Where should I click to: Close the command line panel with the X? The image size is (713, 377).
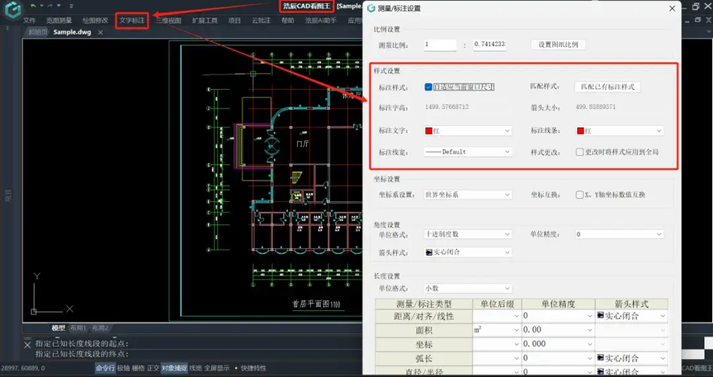click(27, 345)
